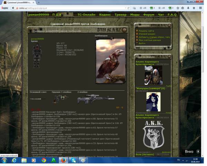Open the Кодекс menu item
207x166 pixels.
(x=105, y=15)
